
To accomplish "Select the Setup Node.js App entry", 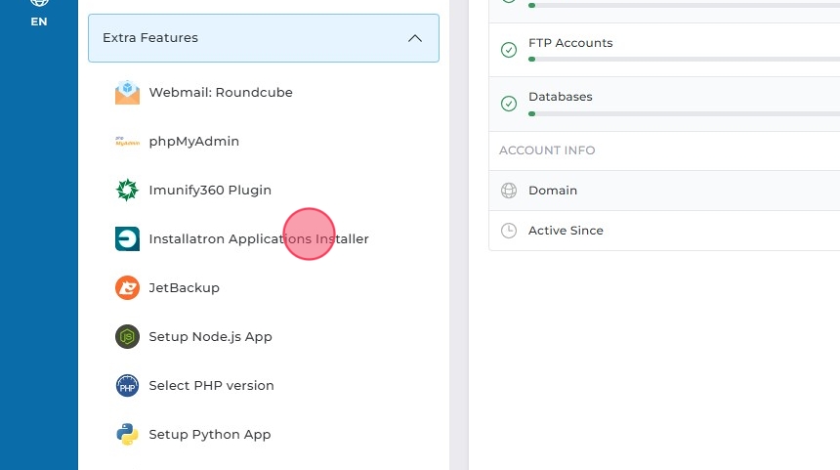I will click(x=210, y=337).
